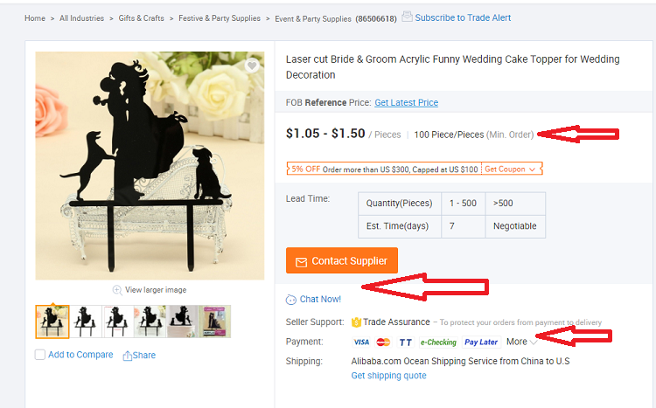
Task: Click the MasterCard payment icon
Action: [x=382, y=342]
